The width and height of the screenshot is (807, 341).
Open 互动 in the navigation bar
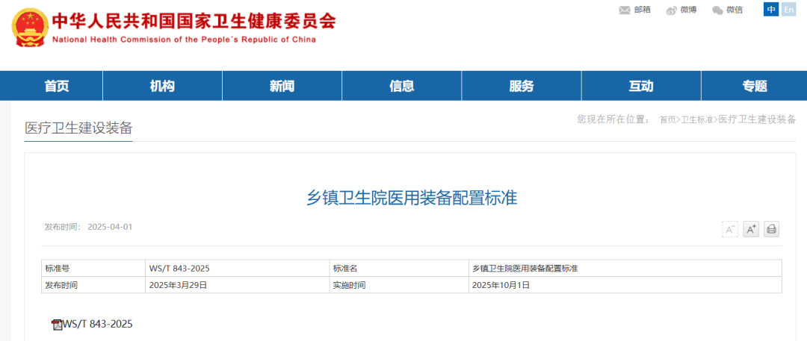pos(641,86)
